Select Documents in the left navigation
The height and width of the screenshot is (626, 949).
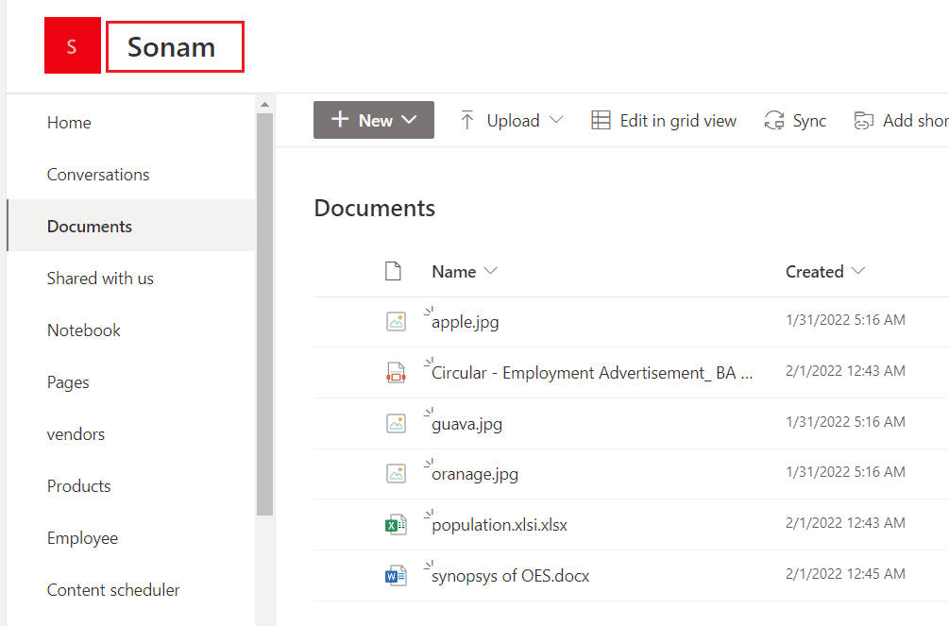coord(90,227)
